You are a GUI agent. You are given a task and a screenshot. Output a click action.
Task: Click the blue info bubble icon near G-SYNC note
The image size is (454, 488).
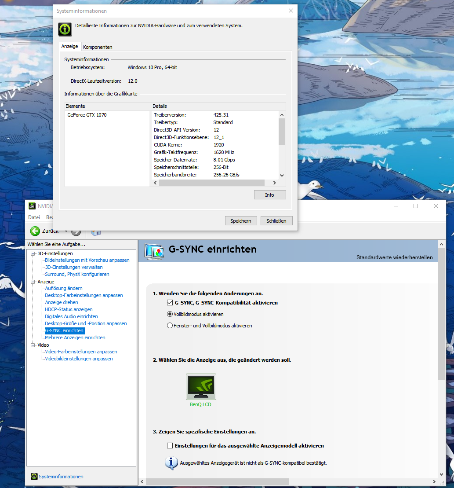171,463
